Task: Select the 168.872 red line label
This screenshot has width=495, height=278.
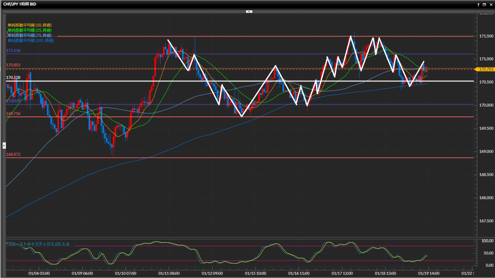Action: click(x=13, y=154)
